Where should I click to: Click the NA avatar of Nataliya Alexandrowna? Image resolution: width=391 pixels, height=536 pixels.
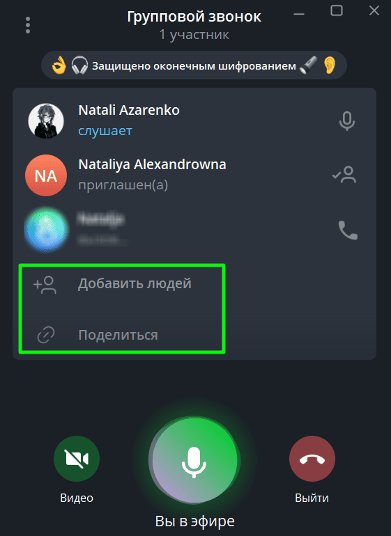(46, 175)
